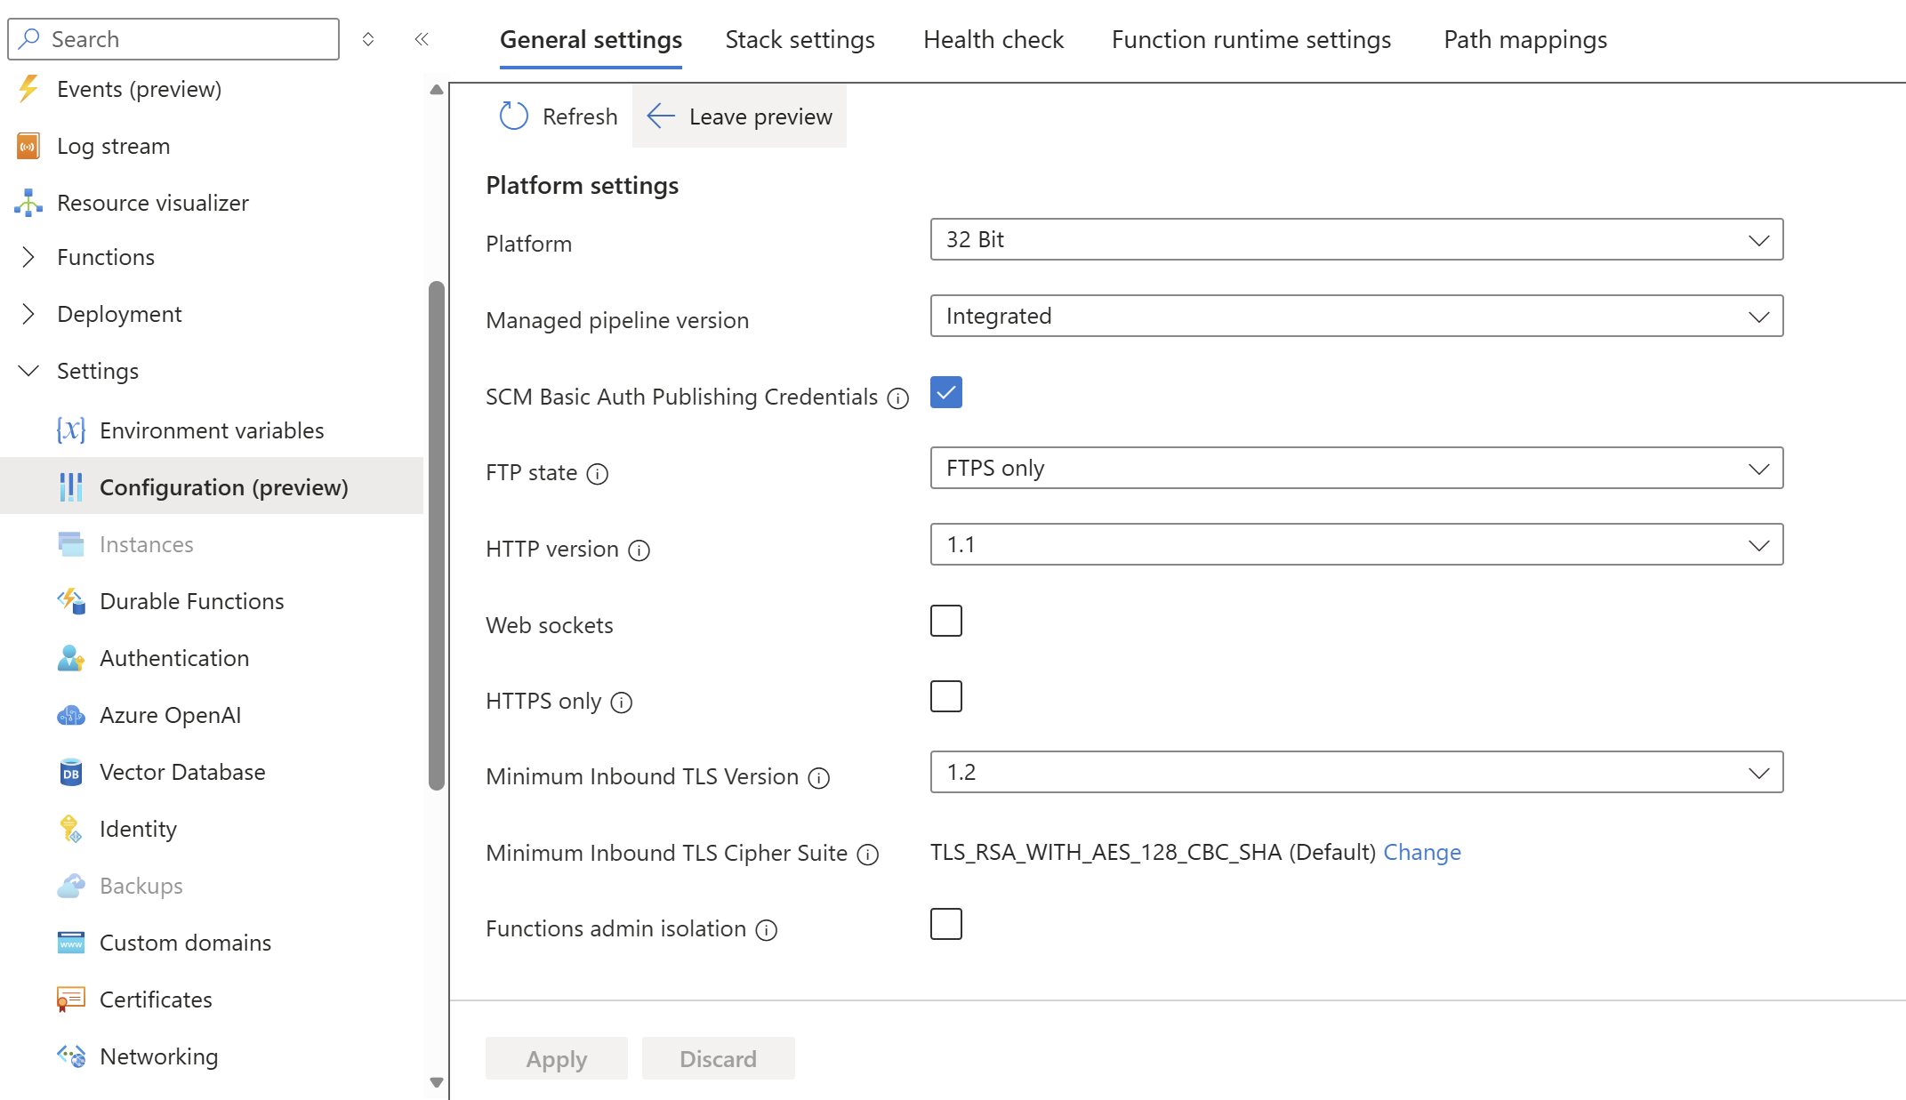Select the General settings tab
Screen dimensions: 1906x1100
click(x=591, y=40)
